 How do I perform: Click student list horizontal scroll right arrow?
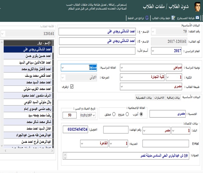coord(52,151)
